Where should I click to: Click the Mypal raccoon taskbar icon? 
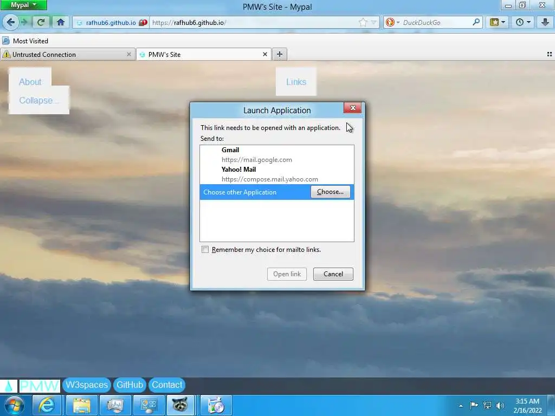coord(181,405)
